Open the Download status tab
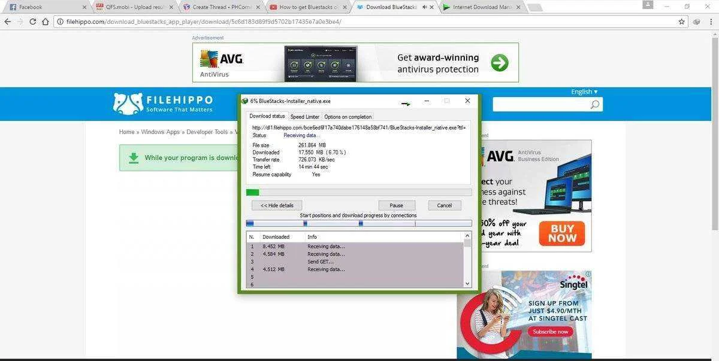The width and height of the screenshot is (719, 361). pyautogui.click(x=267, y=116)
